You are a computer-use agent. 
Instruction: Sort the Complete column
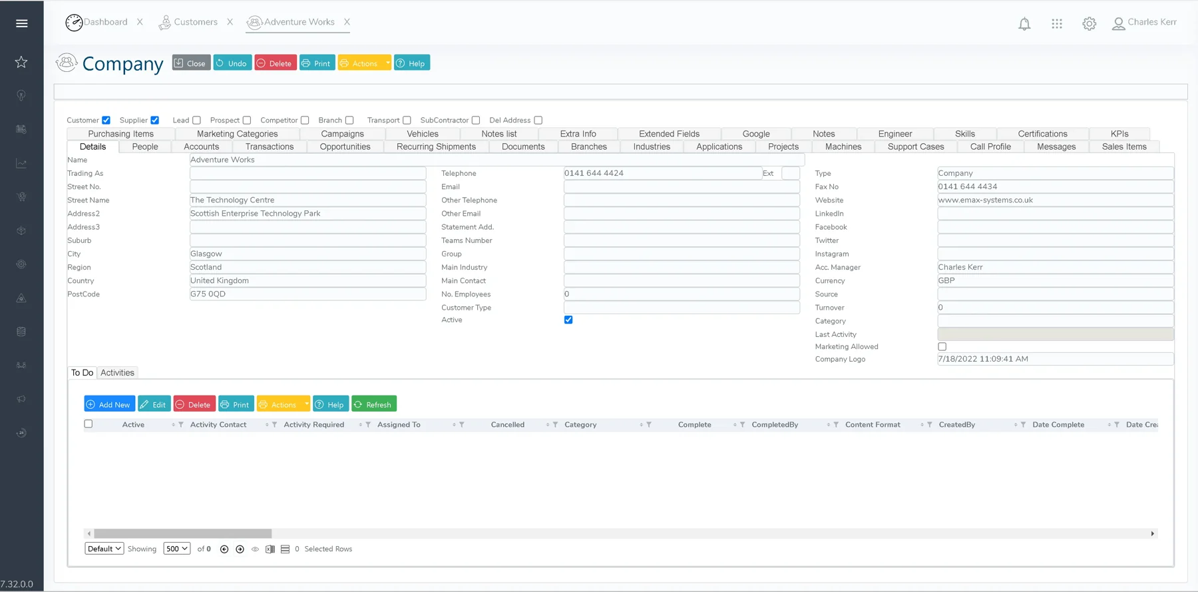pyautogui.click(x=735, y=425)
